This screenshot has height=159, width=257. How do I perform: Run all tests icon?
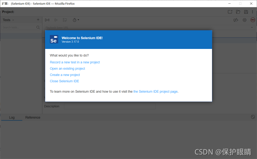coord(47,20)
